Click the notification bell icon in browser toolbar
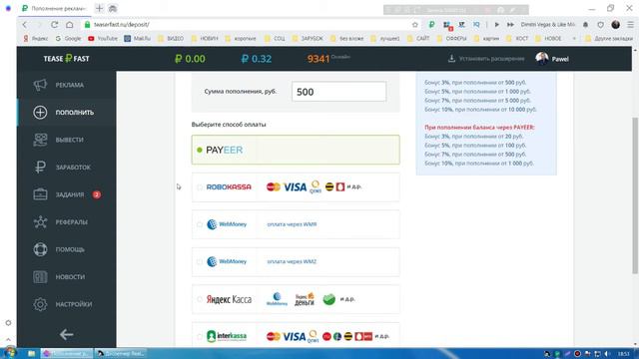Viewport: 639px width, 359px height. click(x=586, y=24)
